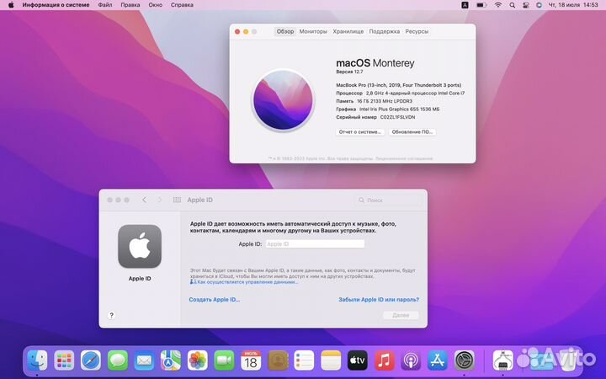Click the Далее button

coord(401,315)
